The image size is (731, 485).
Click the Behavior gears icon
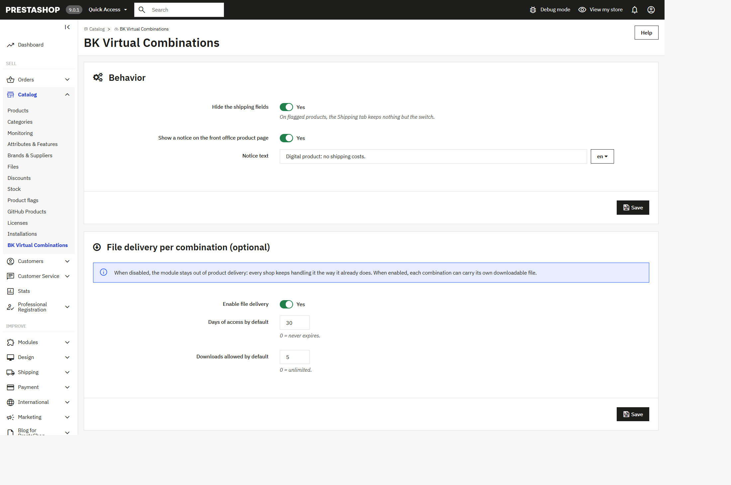click(x=98, y=77)
